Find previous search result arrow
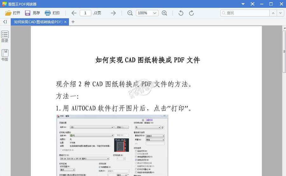The height and width of the screenshot is (176, 286). coord(273,13)
